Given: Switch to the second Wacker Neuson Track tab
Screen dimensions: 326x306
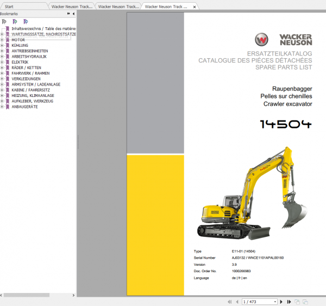Looking at the screenshot, I should 118,7.
